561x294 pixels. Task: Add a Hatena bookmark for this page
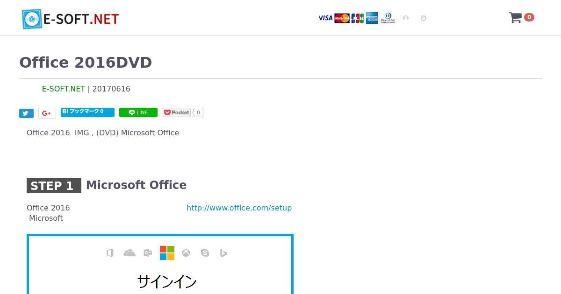point(87,112)
